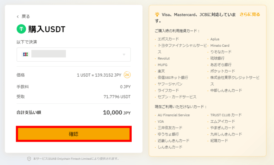The width and height of the screenshot is (274, 165).
Task: Click ポケットカード list entry
Action: 223,71
